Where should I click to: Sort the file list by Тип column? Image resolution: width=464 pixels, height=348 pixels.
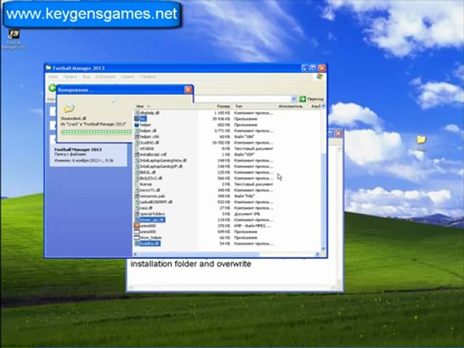pyautogui.click(x=239, y=107)
